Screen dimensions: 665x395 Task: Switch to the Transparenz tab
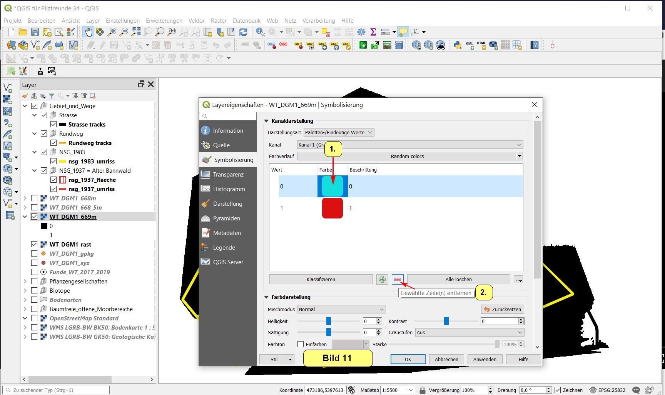coord(228,175)
